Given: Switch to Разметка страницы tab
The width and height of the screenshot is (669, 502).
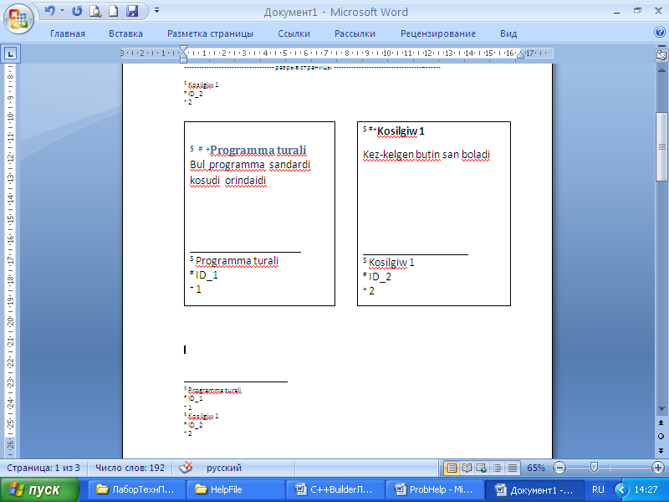Looking at the screenshot, I should point(210,33).
